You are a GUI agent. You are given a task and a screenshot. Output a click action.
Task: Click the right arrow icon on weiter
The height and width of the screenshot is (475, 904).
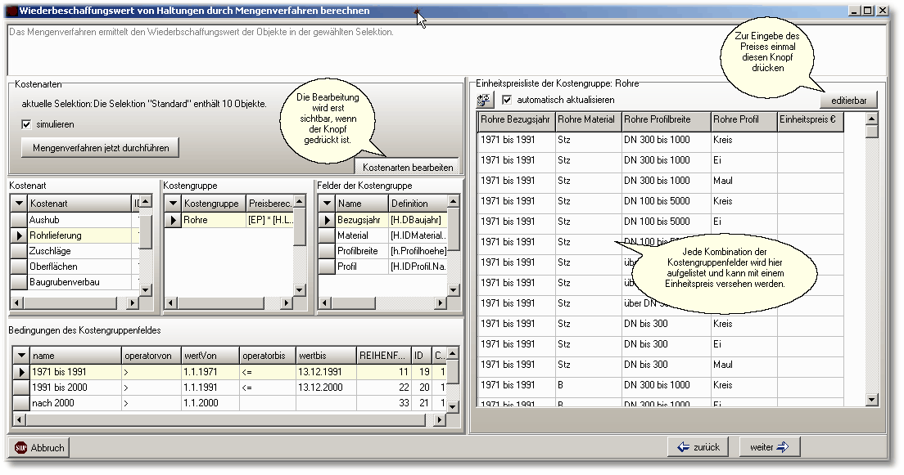coord(781,446)
